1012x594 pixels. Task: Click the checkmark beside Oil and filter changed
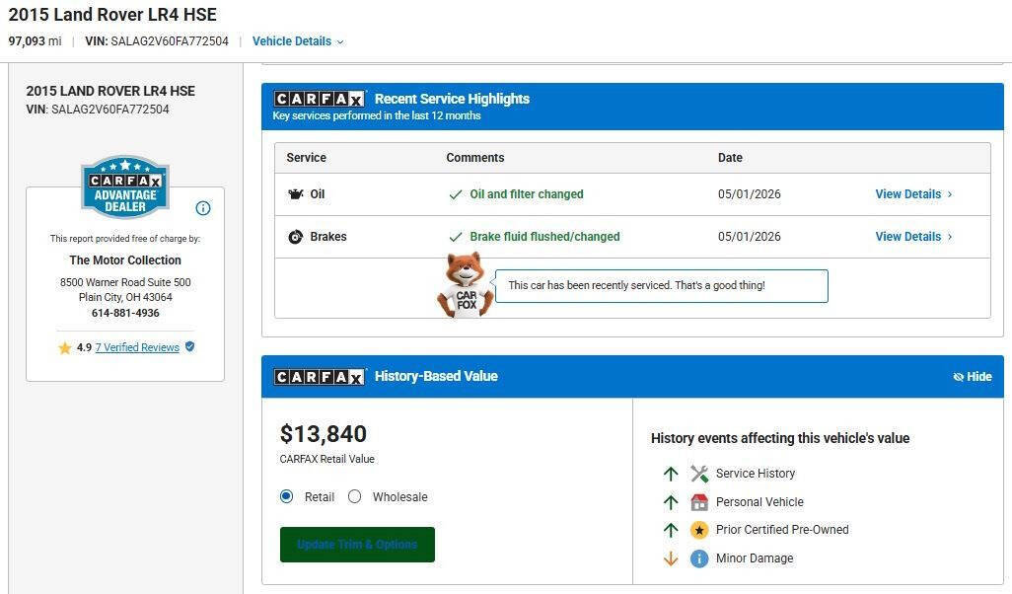456,194
